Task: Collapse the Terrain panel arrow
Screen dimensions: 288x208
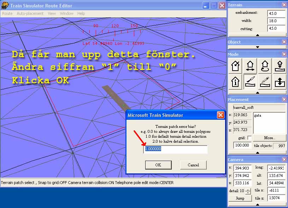Action: coord(257,35)
